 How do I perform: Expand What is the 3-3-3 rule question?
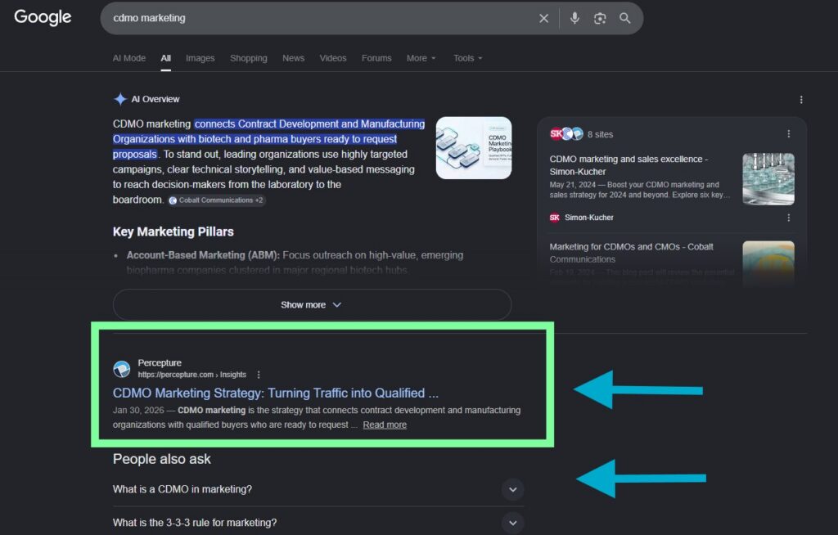point(318,523)
